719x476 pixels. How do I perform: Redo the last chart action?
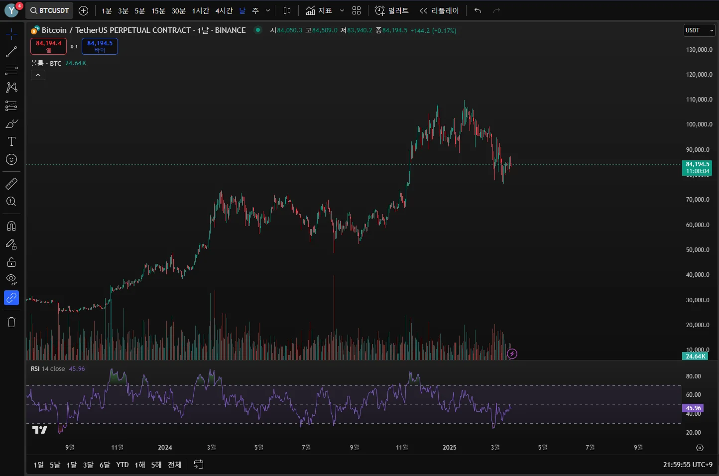point(496,10)
